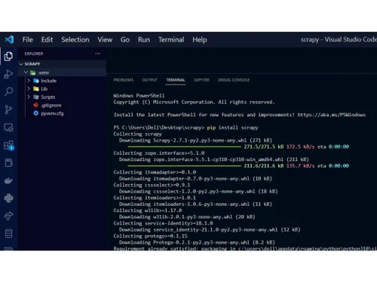Collapse the .venv folder chevron
Image resolution: width=377 pixels, height=283 pixels.
[x=26, y=72]
